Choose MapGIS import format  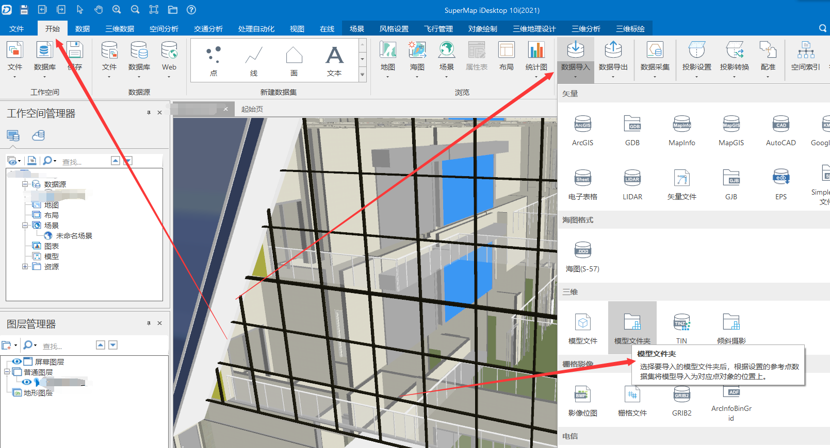tap(731, 131)
